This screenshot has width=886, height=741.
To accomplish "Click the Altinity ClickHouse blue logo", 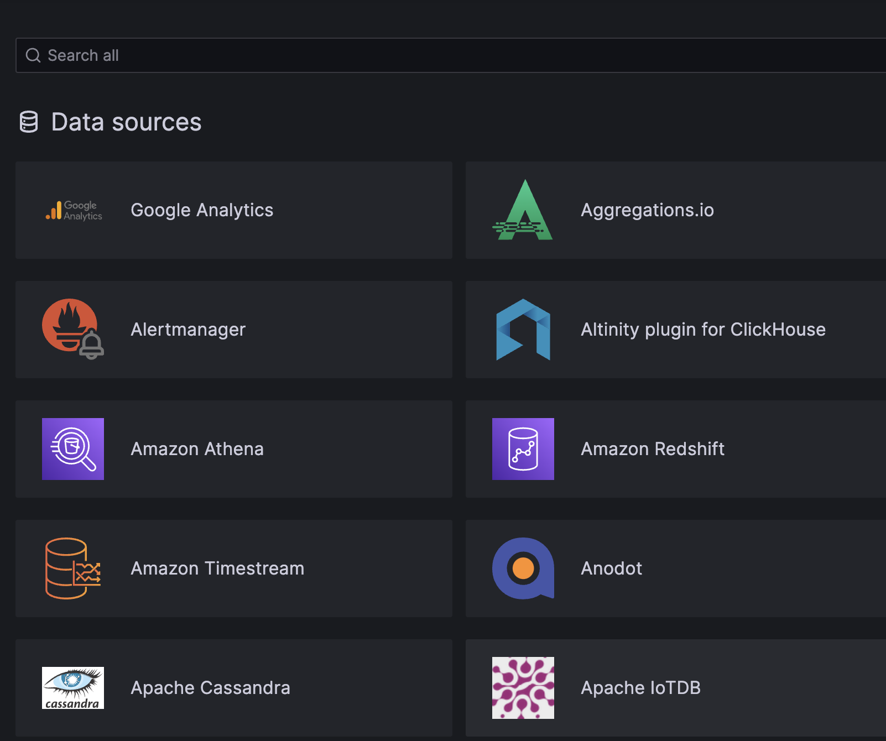I will (523, 330).
